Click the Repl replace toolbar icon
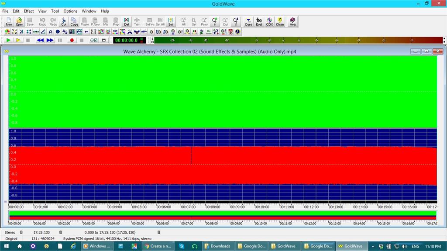The width and height of the screenshot is (447, 251). (116, 22)
